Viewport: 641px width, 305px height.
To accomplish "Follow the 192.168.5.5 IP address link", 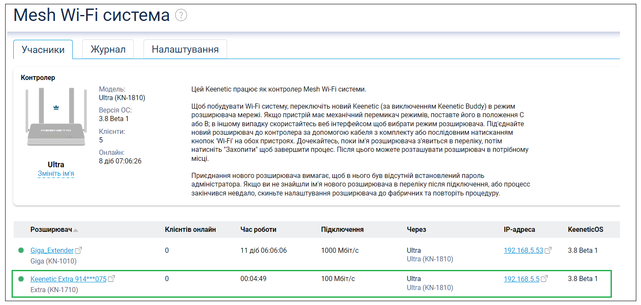I will coord(521,279).
